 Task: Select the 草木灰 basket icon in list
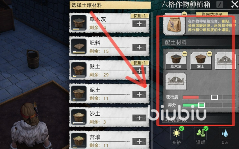coord(79,23)
